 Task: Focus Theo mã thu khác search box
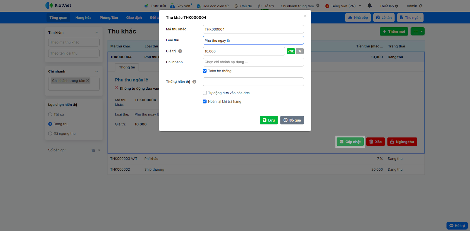click(x=74, y=42)
